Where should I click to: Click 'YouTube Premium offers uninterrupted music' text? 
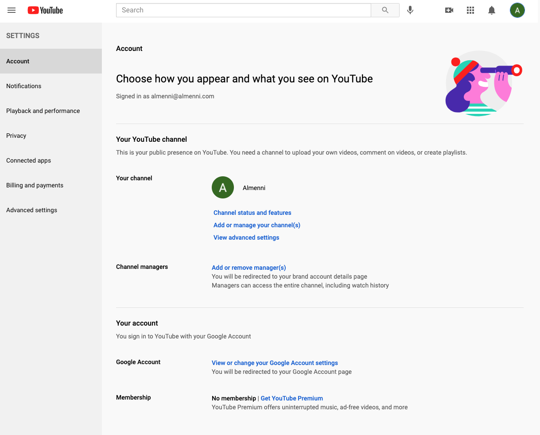(310, 407)
